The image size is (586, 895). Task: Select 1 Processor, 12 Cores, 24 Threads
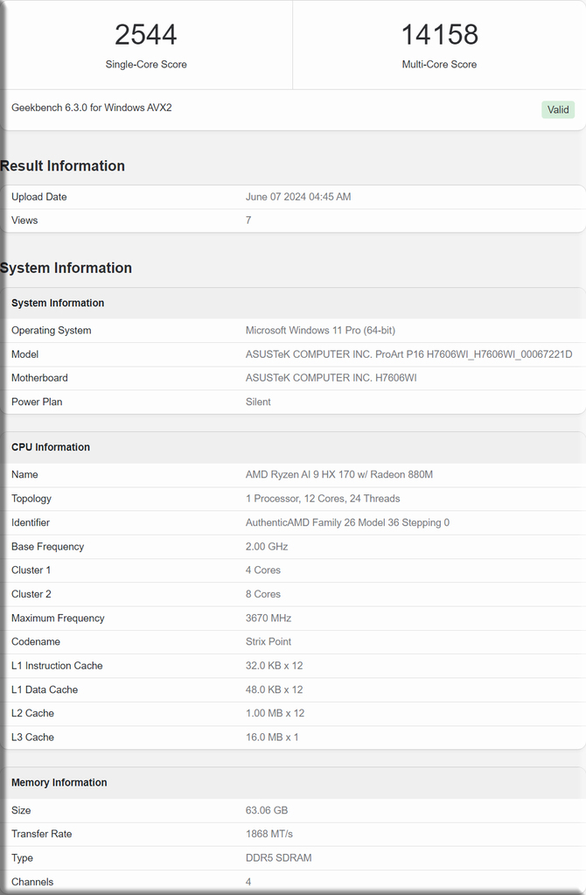(323, 499)
